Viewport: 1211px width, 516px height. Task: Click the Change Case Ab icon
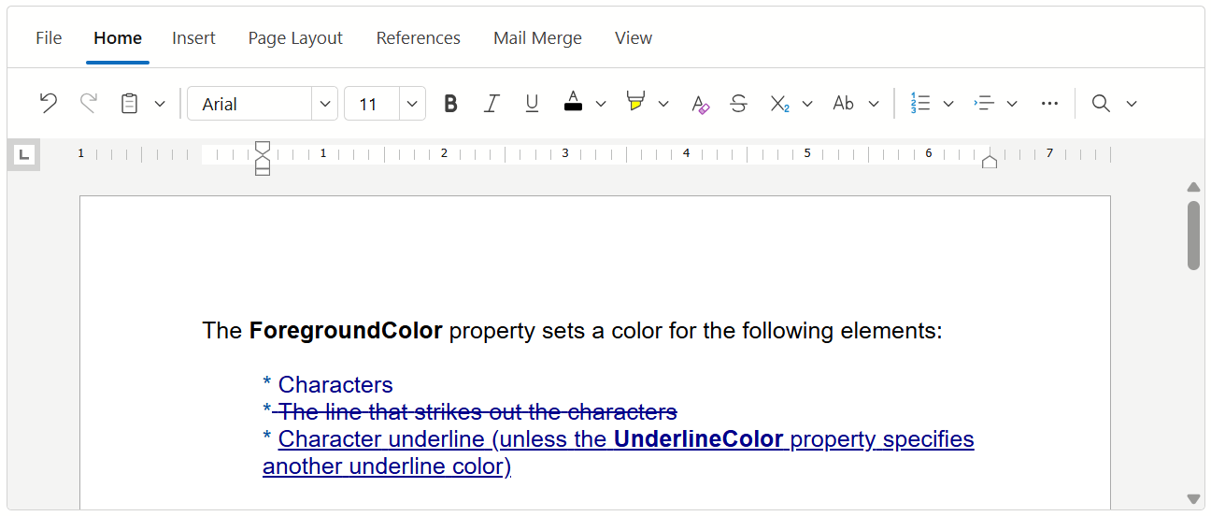coord(844,104)
